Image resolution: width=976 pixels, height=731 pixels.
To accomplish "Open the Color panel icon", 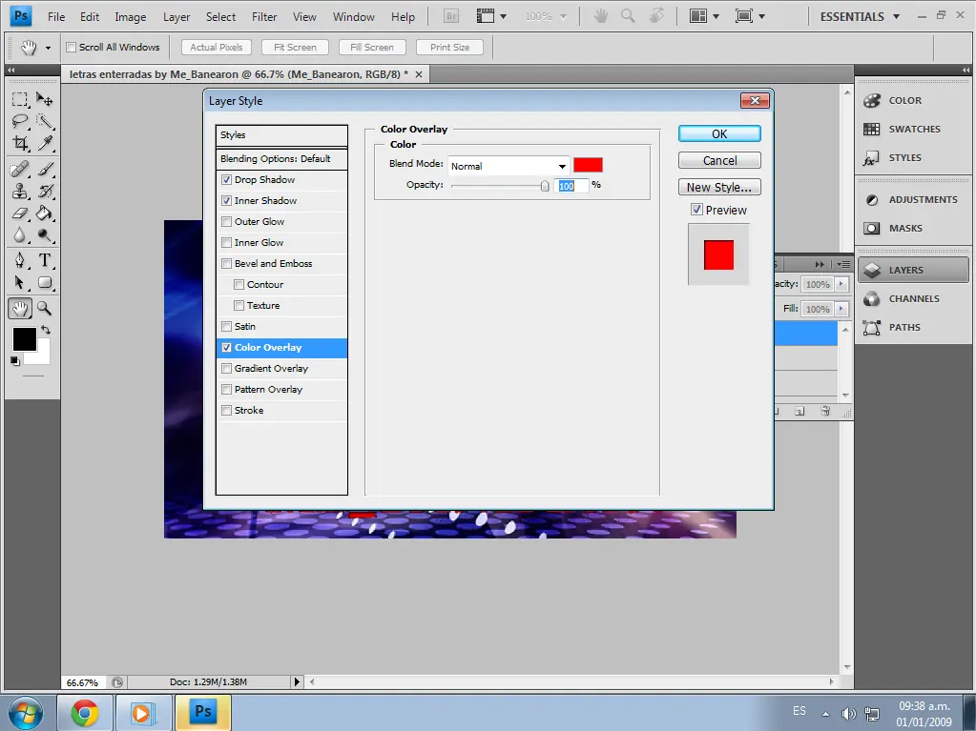I will coord(872,101).
